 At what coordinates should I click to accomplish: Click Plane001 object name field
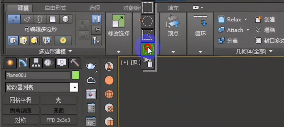coord(38,75)
